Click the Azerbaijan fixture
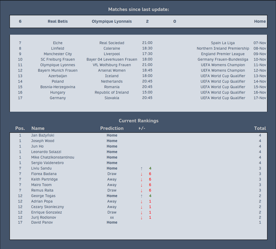Viewport: 276px width, 249px height. (57, 76)
